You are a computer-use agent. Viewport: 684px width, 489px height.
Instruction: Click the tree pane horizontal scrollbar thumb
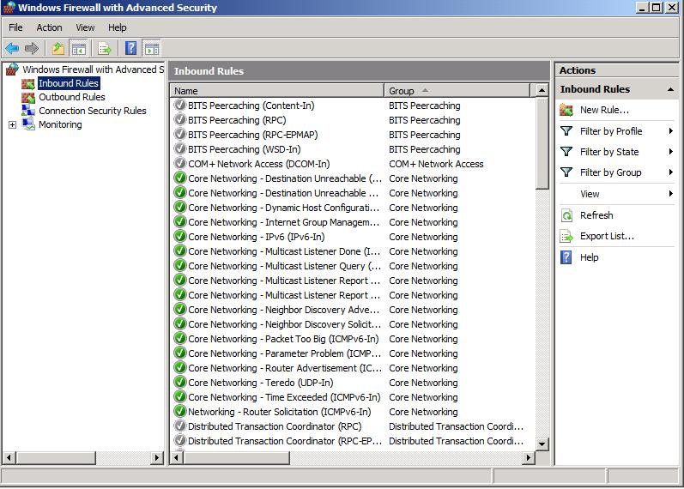(56, 457)
